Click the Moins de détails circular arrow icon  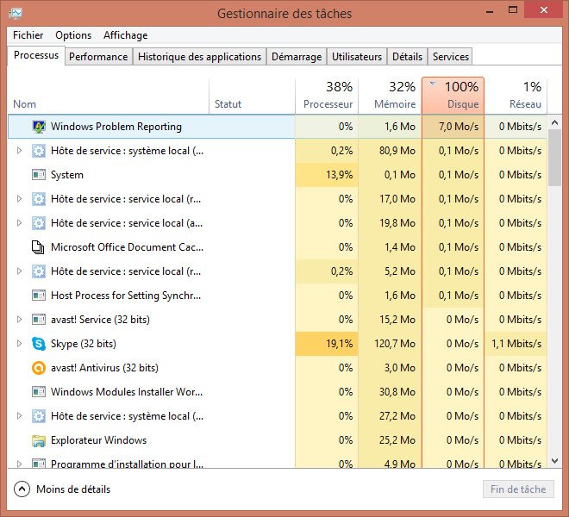pos(22,489)
